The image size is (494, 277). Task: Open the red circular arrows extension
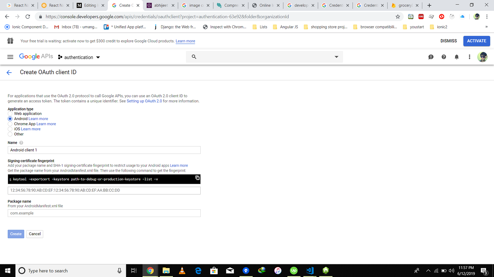coord(442,17)
